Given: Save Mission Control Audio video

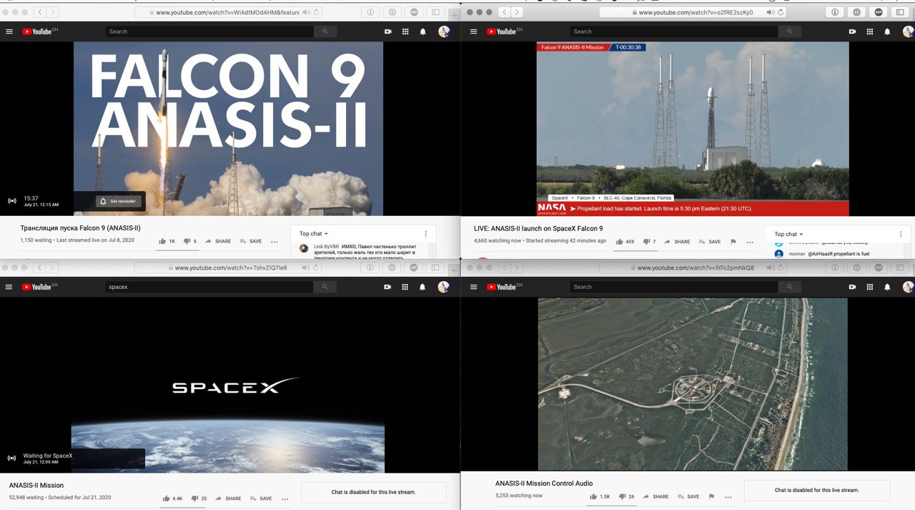Looking at the screenshot, I should point(688,496).
